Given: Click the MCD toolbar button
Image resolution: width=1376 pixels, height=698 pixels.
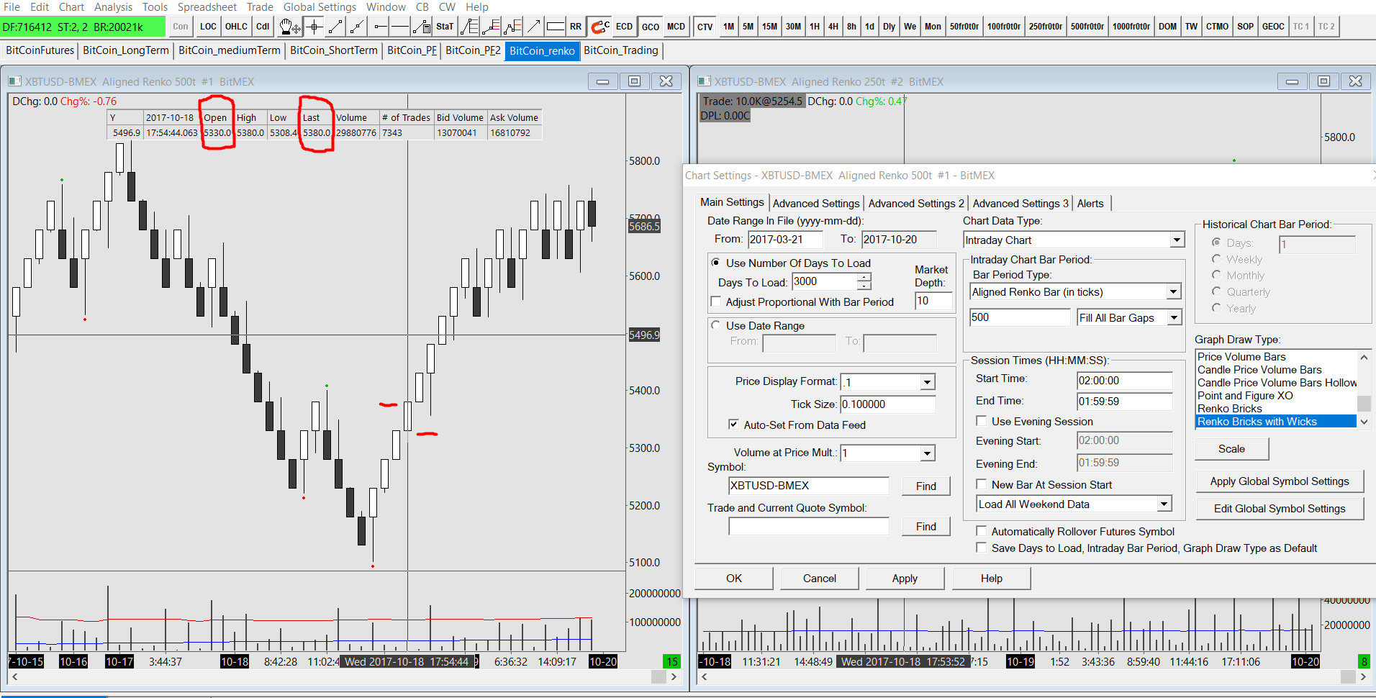Looking at the screenshot, I should coord(676,27).
